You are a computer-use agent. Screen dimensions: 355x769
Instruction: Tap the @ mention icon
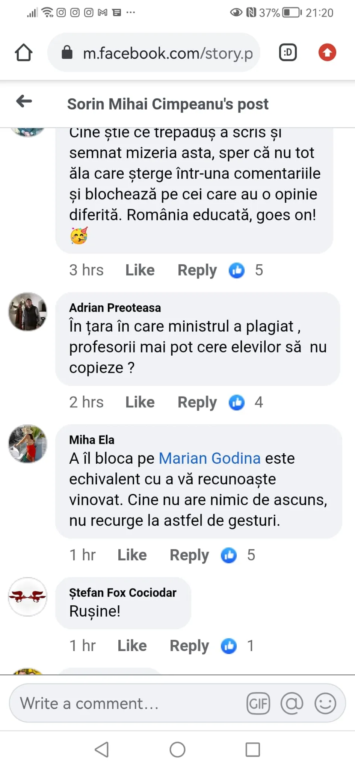tap(292, 703)
